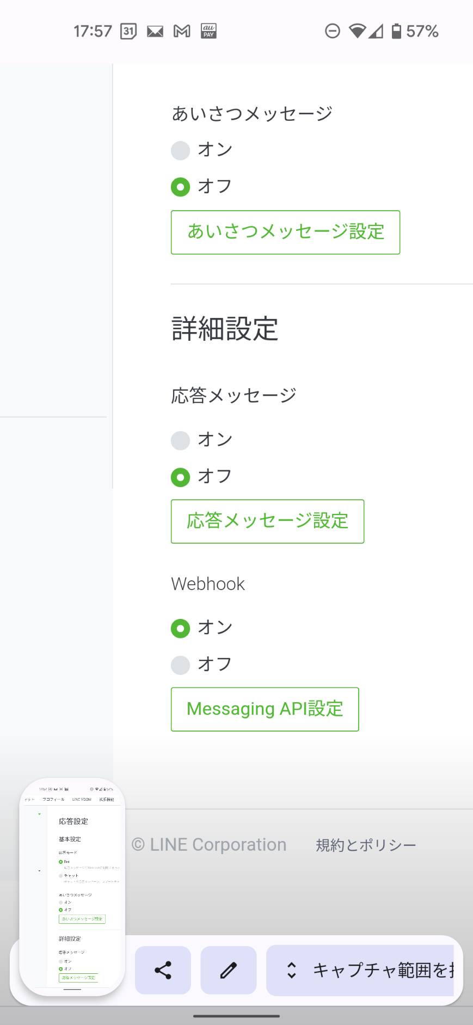Screen dimensions: 473x1025
Task: Tap the envelope mail notification icon
Action: tap(155, 31)
